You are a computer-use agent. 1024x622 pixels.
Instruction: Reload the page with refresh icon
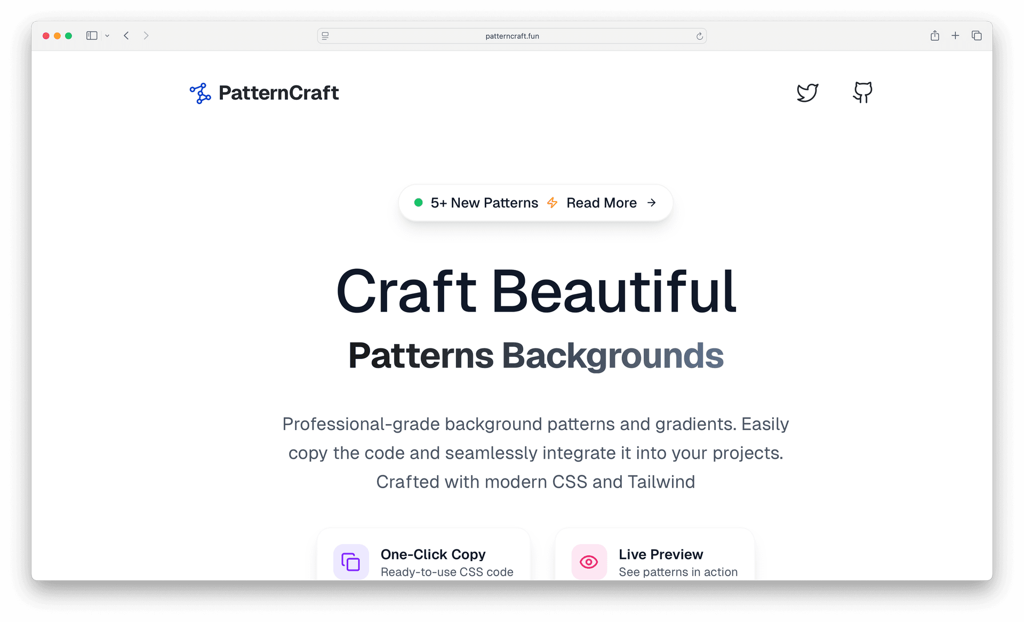pyautogui.click(x=699, y=36)
